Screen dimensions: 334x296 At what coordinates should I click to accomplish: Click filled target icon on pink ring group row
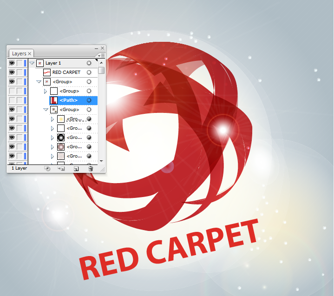pyautogui.click(x=89, y=147)
